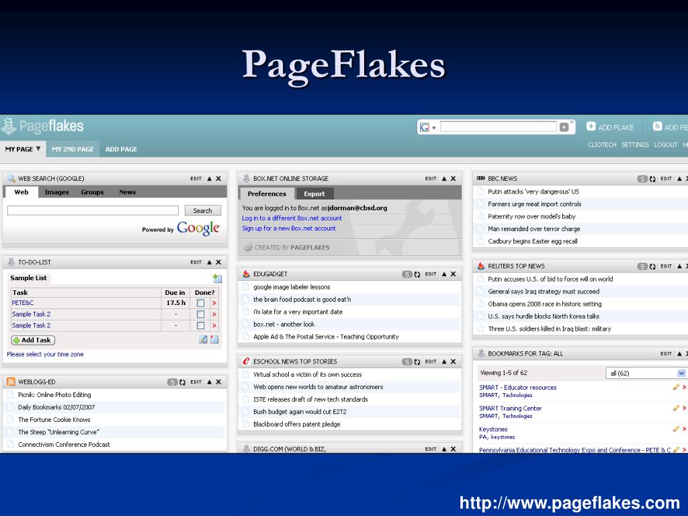Refresh the Weblogg-ed feed

point(182,382)
